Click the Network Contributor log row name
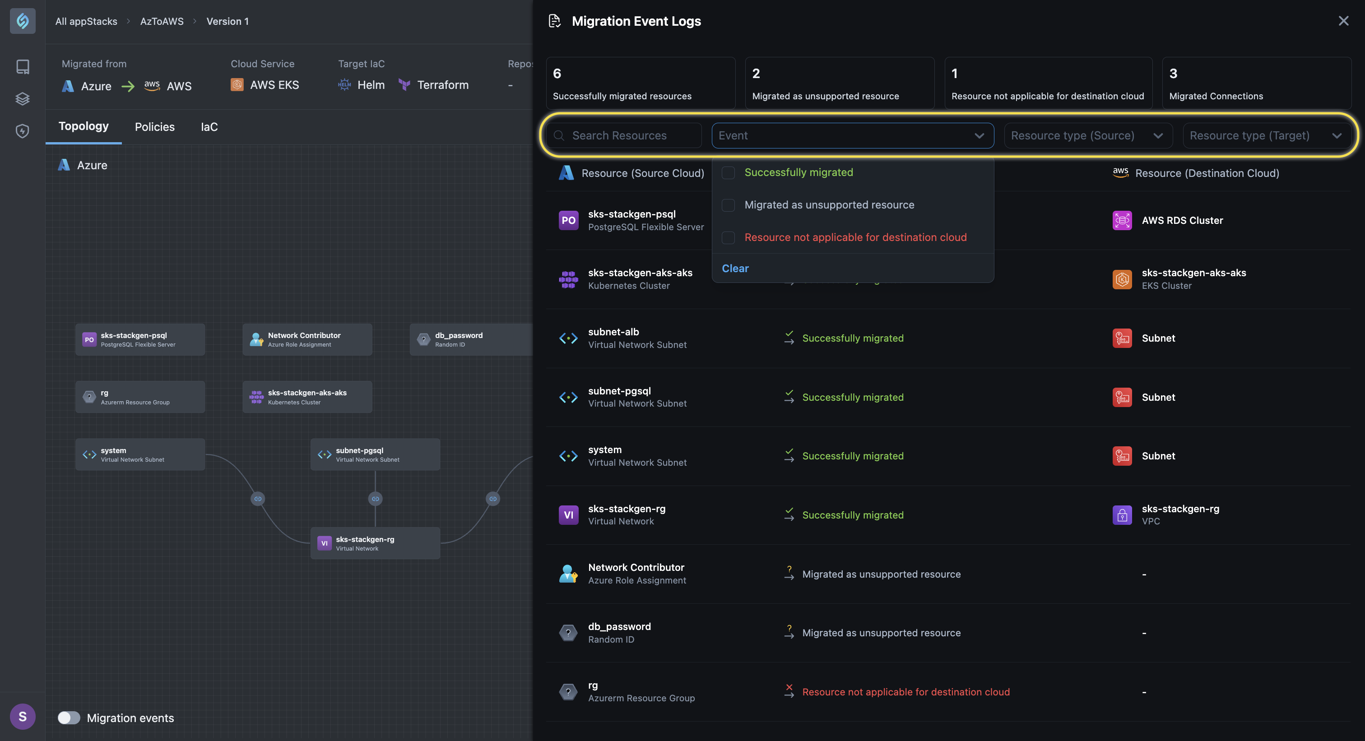 click(x=636, y=567)
